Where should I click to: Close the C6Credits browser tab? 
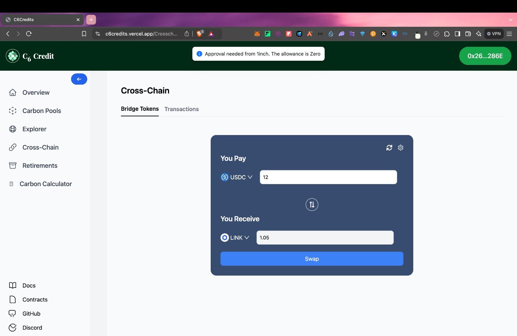pyautogui.click(x=78, y=20)
